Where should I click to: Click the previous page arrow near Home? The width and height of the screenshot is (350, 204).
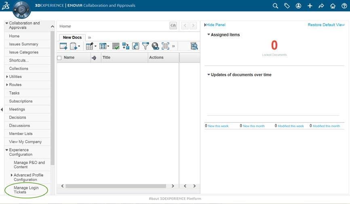point(185,26)
